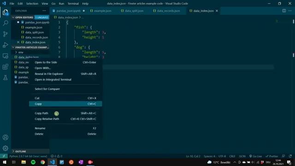Choose Open to the Side
Screen dimensions: 295x166
tap(65, 62)
